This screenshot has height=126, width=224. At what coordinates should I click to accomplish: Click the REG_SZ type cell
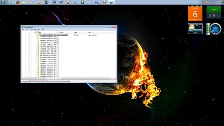76,35
